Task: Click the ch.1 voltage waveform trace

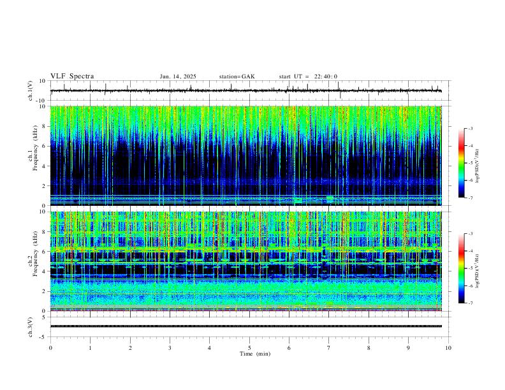Action: click(245, 90)
